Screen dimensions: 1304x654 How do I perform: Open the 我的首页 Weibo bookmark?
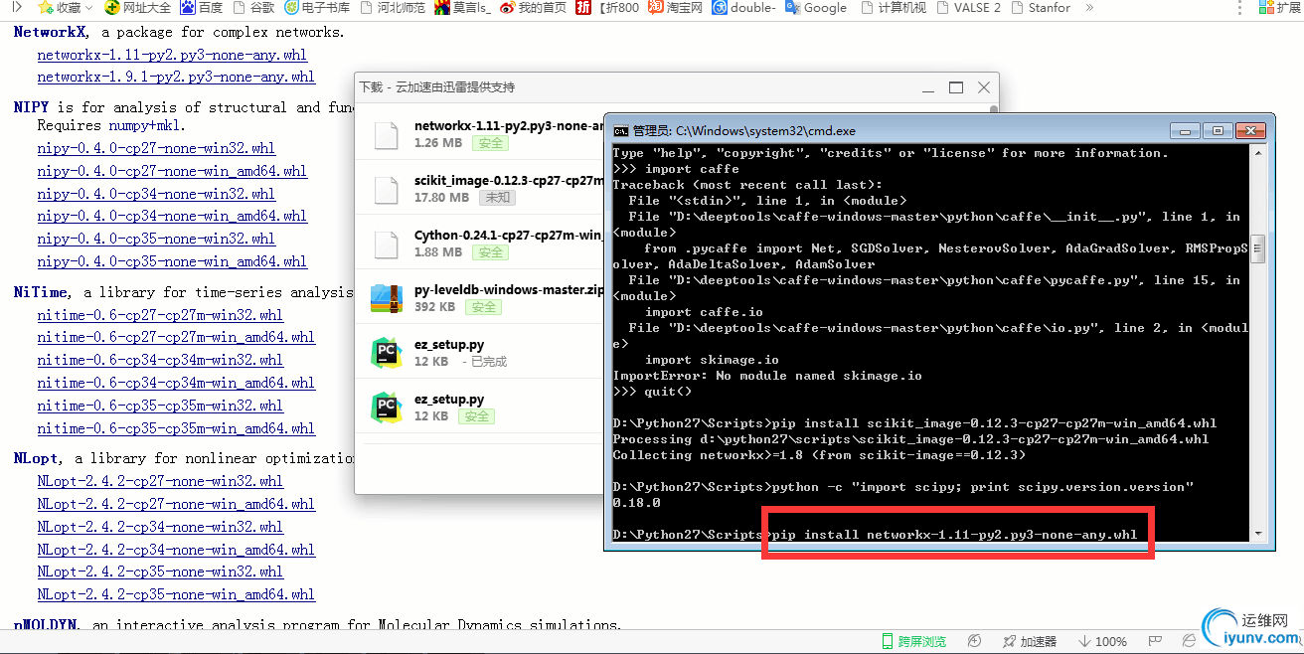[533, 7]
